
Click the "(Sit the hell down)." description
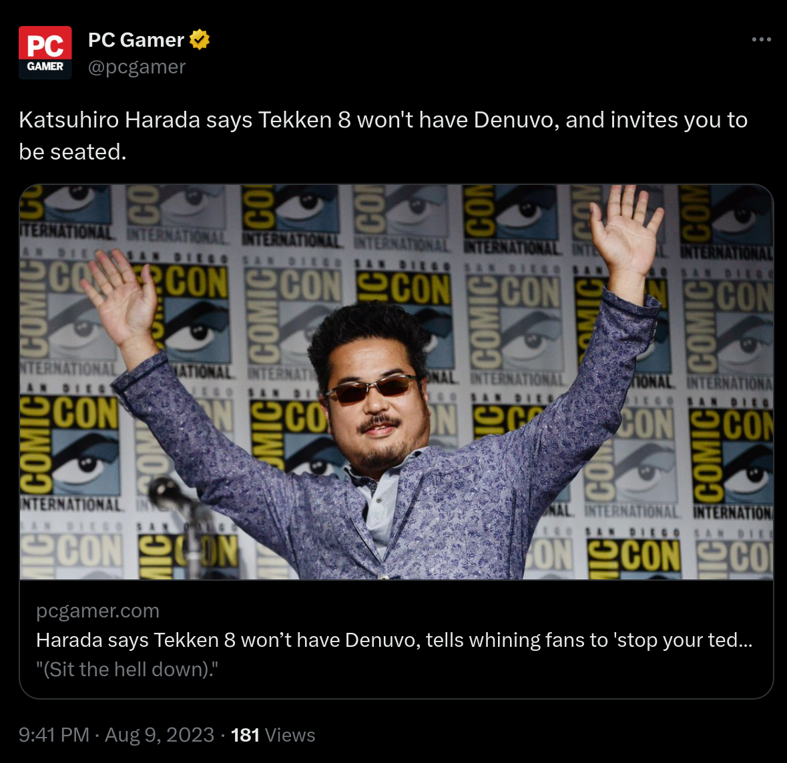click(x=127, y=669)
